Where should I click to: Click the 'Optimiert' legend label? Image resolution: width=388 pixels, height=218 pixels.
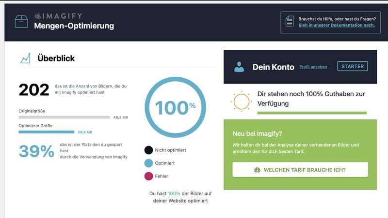[x=165, y=163]
